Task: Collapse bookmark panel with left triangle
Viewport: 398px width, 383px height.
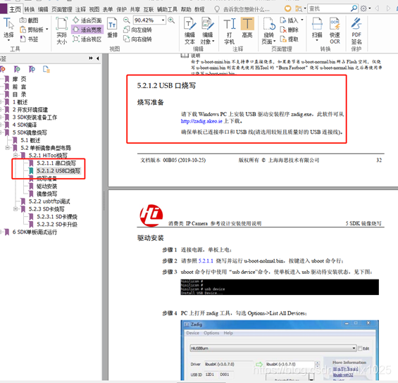Action: pos(98,58)
